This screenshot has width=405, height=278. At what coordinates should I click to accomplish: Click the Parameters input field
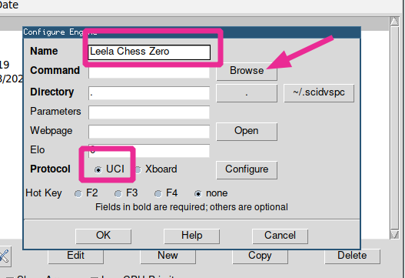pos(149,112)
